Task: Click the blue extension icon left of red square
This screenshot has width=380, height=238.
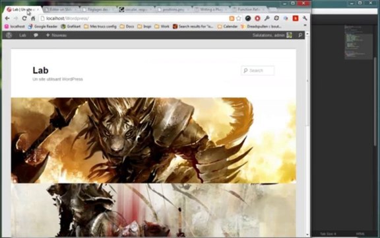Action: tap(286, 19)
